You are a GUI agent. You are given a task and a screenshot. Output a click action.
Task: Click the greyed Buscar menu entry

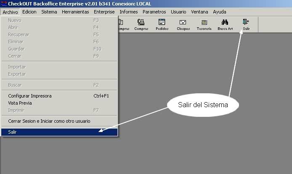59,85
